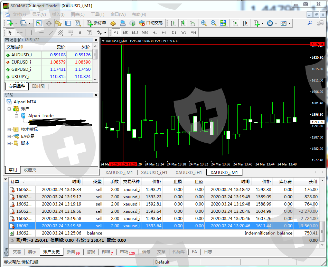
Task: Select the H1 timeframe
Action: coord(154,32)
